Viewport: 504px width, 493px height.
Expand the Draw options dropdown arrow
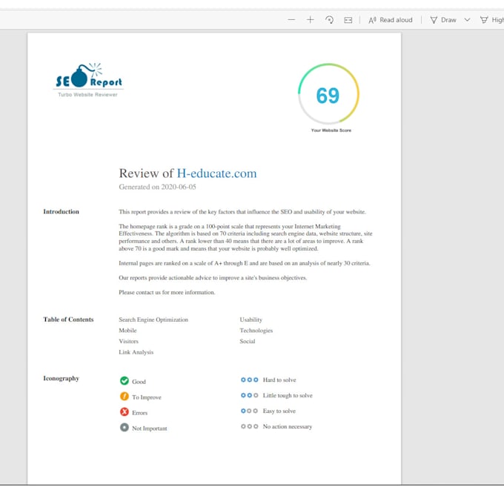point(467,20)
